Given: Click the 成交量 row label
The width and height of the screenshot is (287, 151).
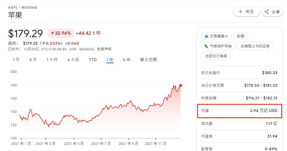Looking at the screenshot, I should [207, 124].
